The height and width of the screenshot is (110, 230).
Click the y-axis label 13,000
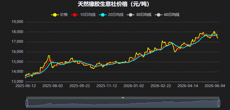(17, 82)
